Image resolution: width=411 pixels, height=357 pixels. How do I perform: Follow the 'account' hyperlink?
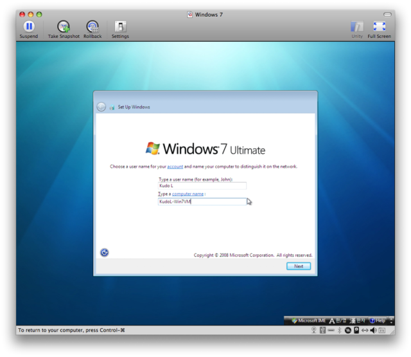click(x=175, y=167)
